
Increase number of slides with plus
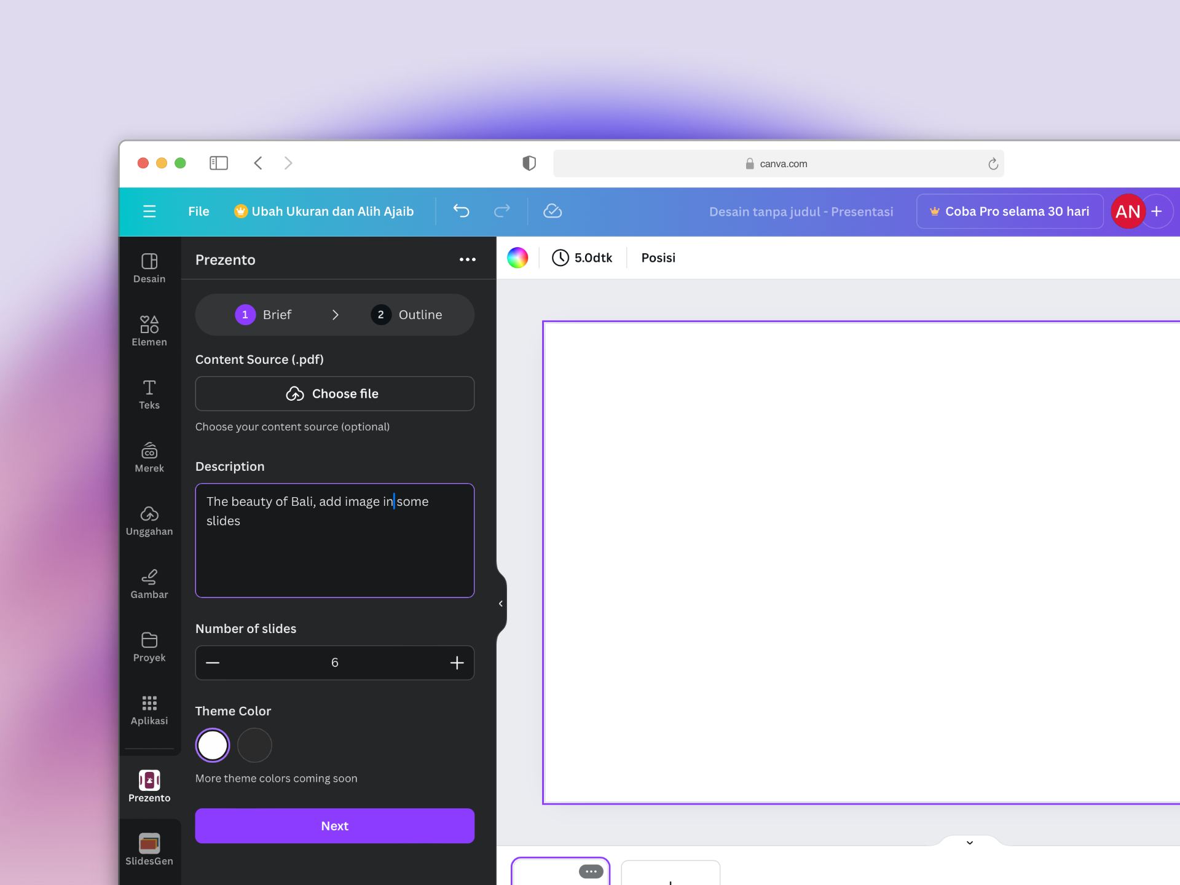point(457,663)
